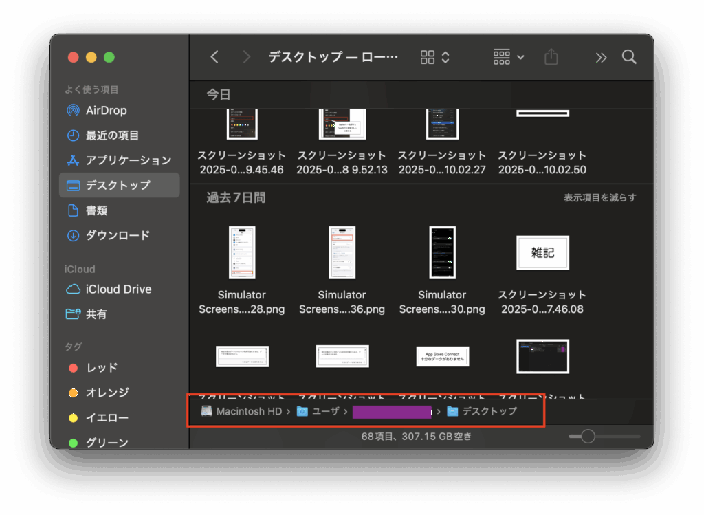
Task: Click 表示項目を減らす link
Action: (x=599, y=197)
